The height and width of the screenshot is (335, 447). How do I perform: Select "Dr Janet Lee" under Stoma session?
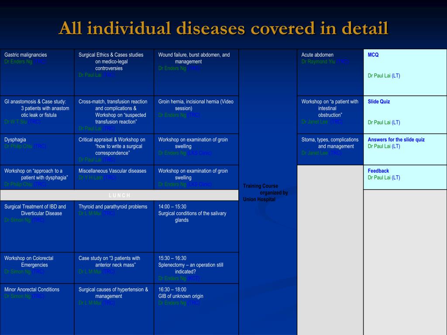click(314, 153)
